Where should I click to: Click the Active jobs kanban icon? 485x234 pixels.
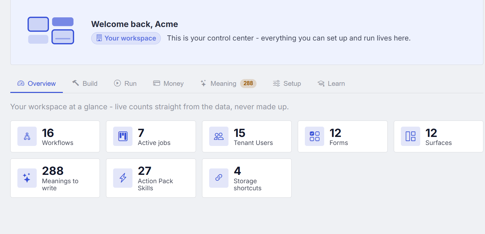tap(123, 136)
